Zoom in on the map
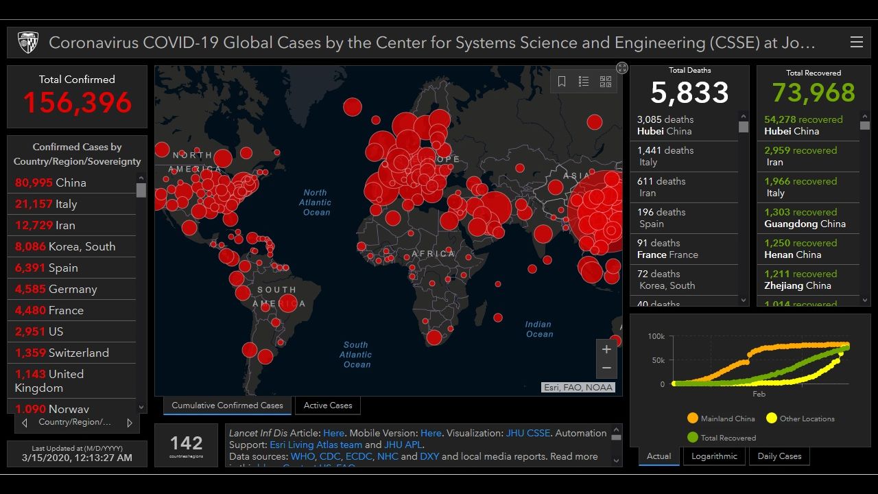The image size is (878, 494). click(x=606, y=349)
